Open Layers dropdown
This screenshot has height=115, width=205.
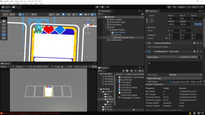184,7
